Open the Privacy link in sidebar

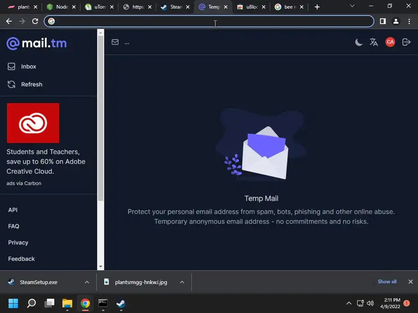click(x=18, y=242)
